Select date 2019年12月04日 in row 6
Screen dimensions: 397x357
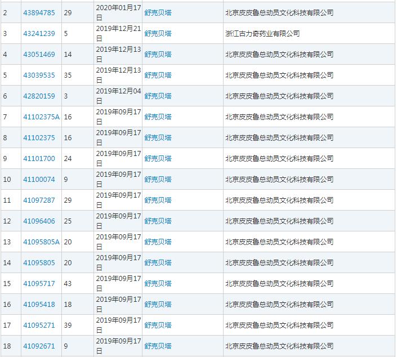click(118, 96)
